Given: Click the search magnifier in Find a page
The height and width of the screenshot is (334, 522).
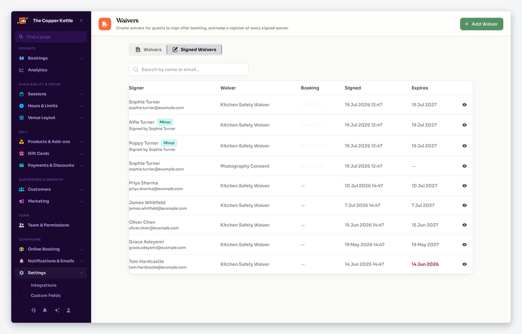Looking at the screenshot, I should (21, 37).
